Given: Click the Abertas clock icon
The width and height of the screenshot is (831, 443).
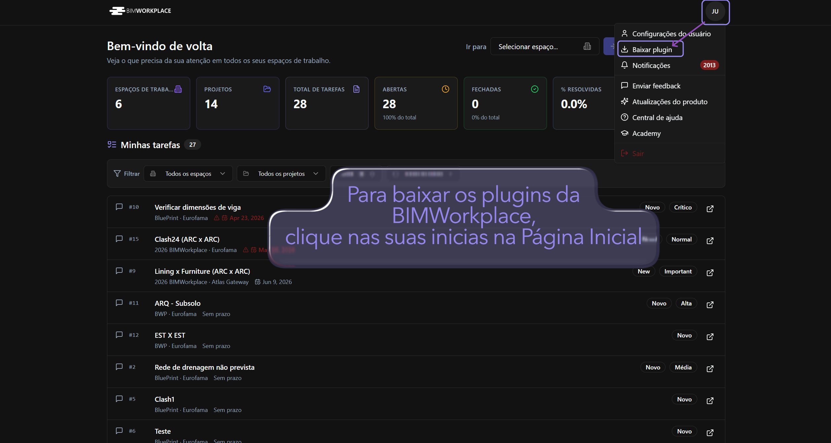Looking at the screenshot, I should [x=446, y=89].
